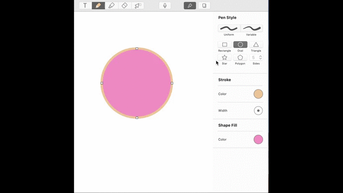The height and width of the screenshot is (193, 343).
Task: Open the Stroke color swatch
Action: (x=258, y=94)
